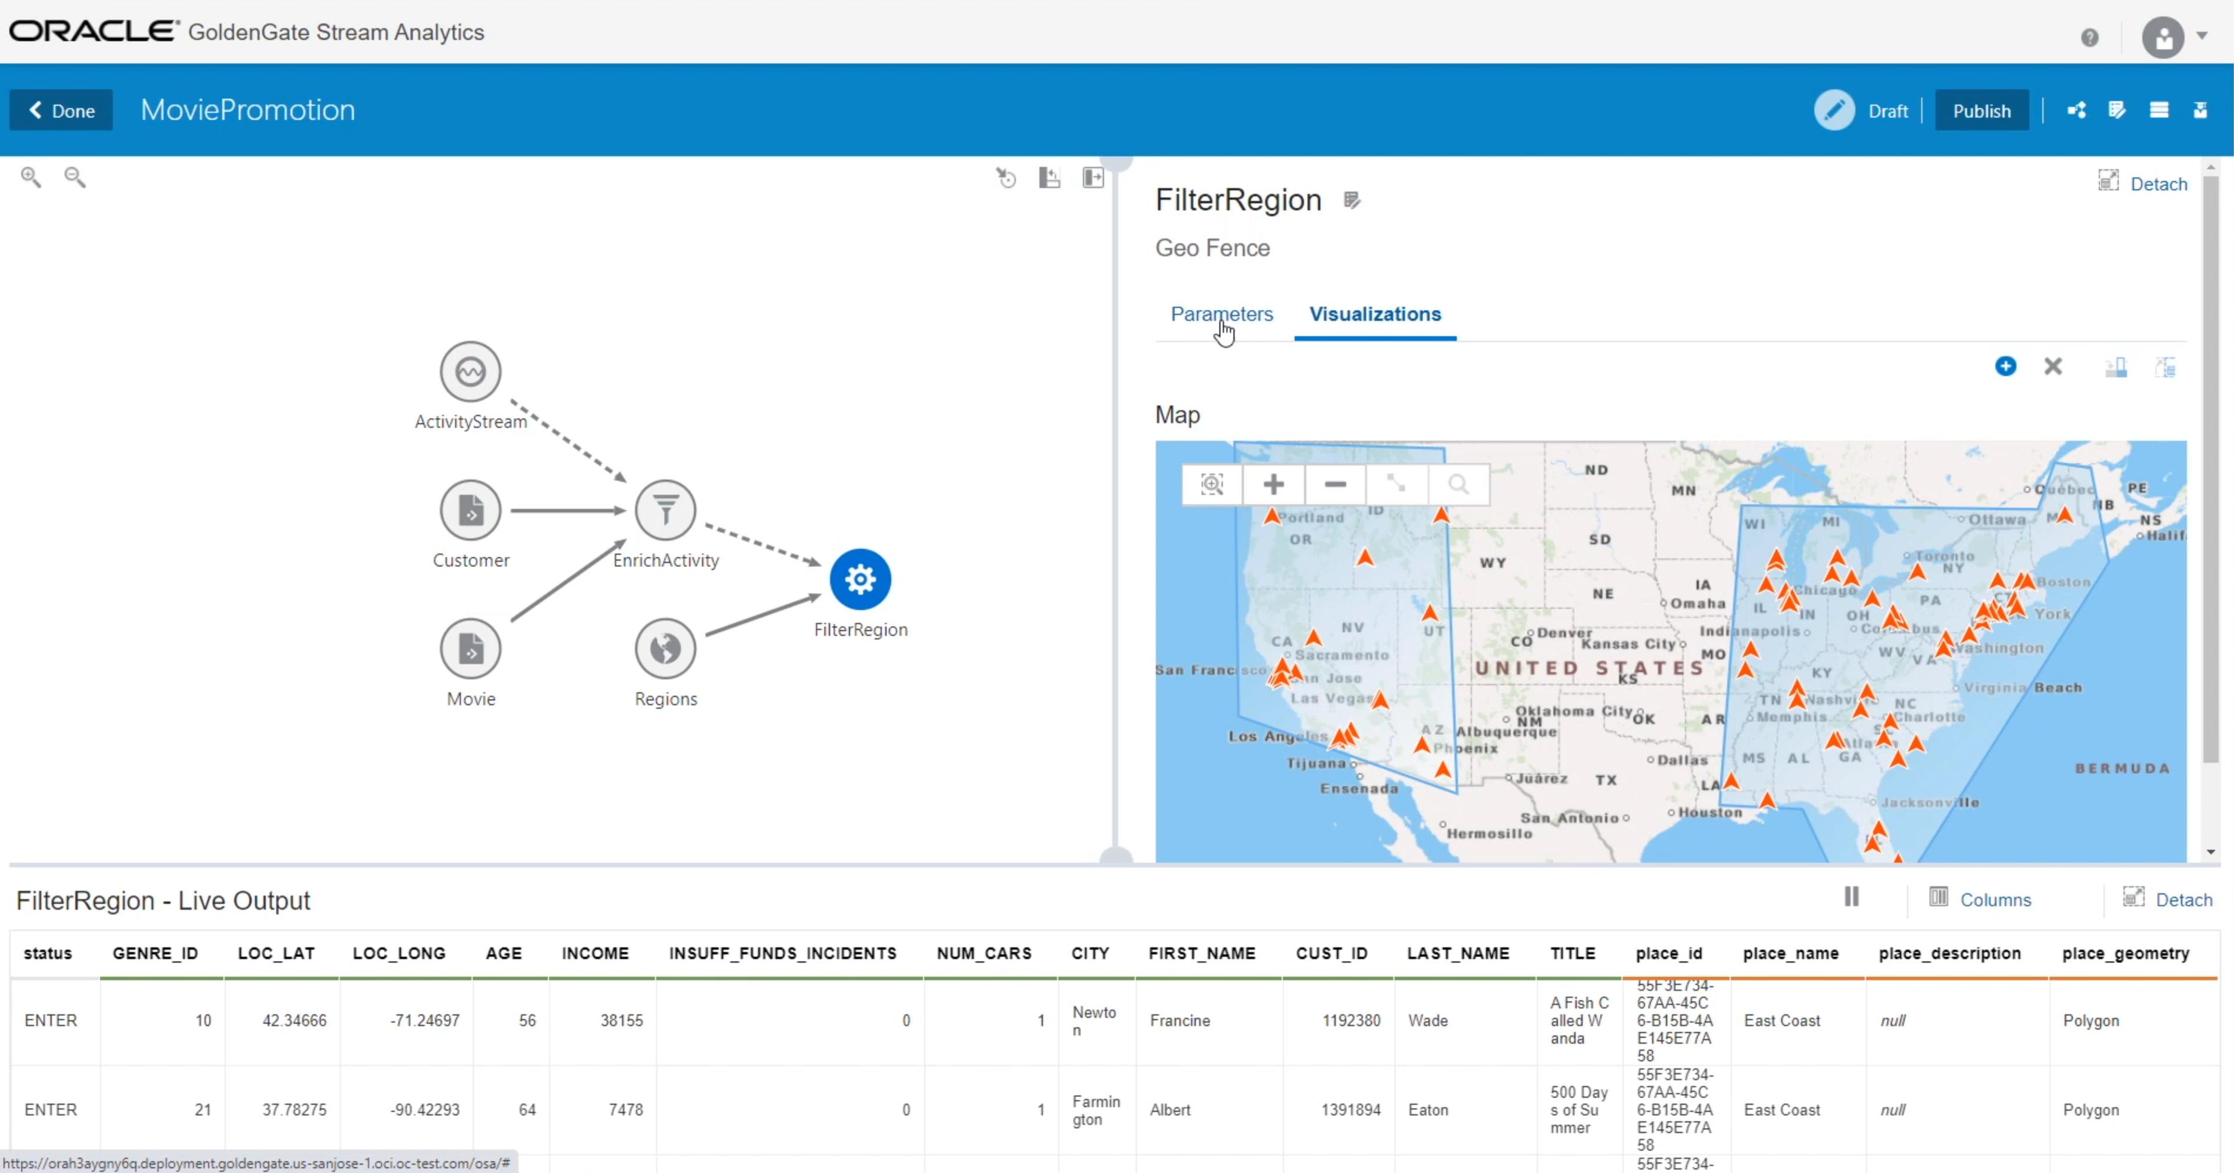This screenshot has height=1173, width=2234.
Task: Open the map area search tool
Action: pos(1458,485)
